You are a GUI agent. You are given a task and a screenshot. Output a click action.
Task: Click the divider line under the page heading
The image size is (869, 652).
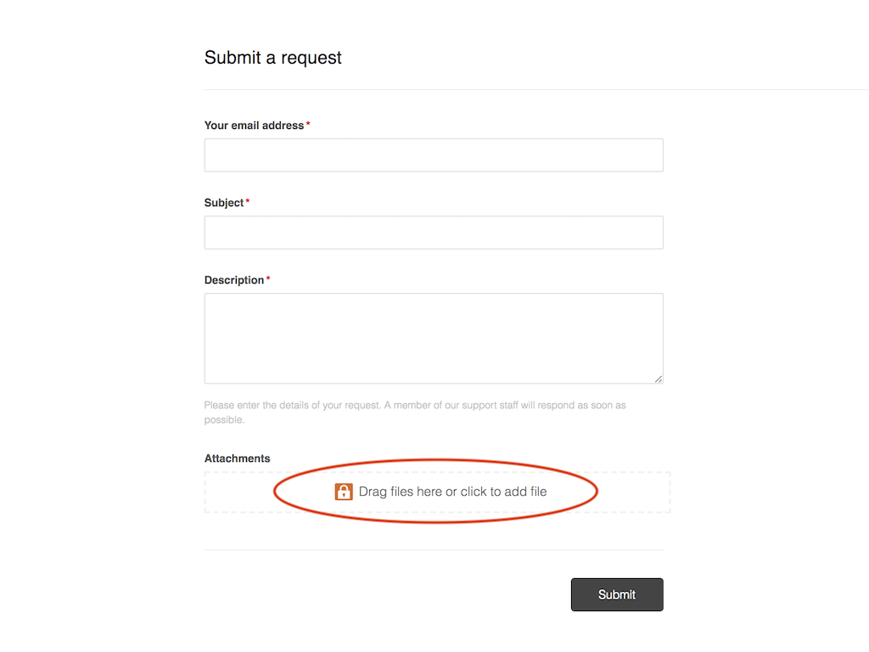(509, 89)
